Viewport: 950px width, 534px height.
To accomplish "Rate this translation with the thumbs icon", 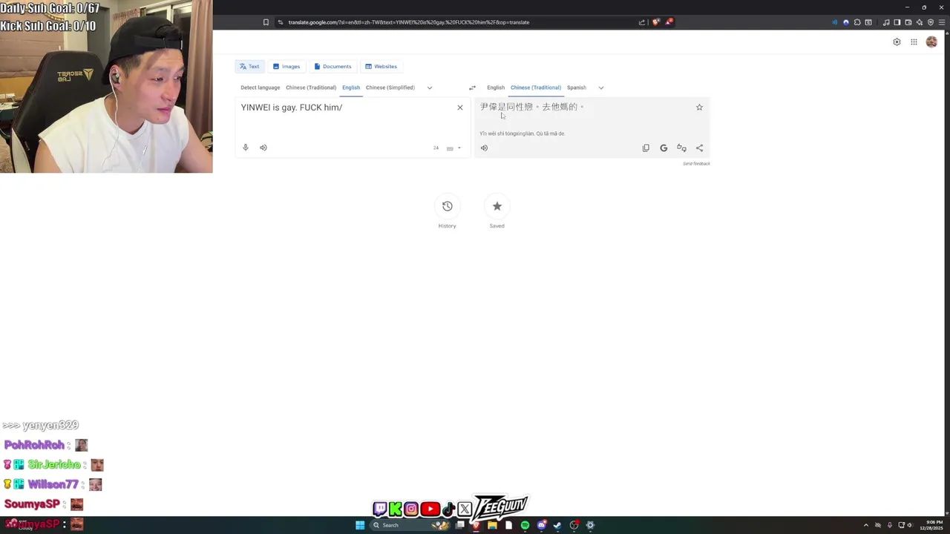I will 681,148.
